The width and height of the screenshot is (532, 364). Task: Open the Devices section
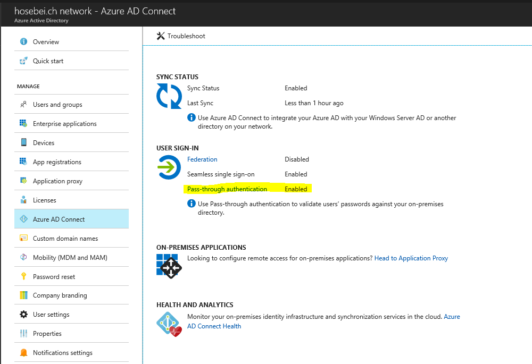[x=72, y=142]
